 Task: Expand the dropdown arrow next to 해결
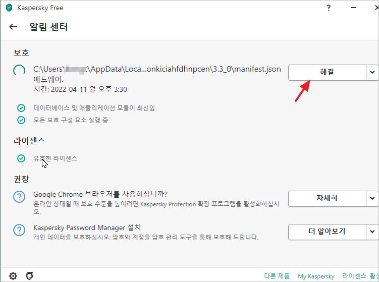point(372,72)
